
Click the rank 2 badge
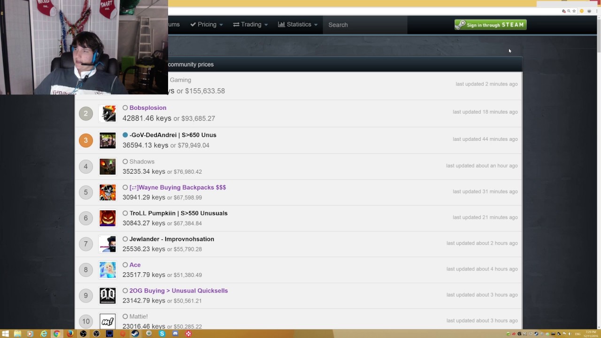(85, 113)
